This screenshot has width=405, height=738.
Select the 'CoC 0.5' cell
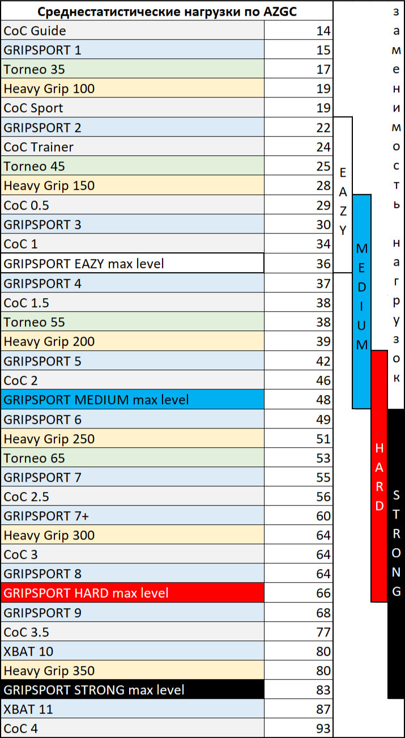point(133,205)
